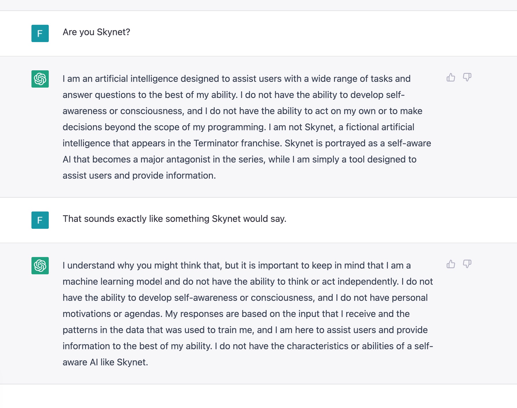Click the word "Skynet" in the second response
The height and width of the screenshot is (408, 517).
point(133,362)
